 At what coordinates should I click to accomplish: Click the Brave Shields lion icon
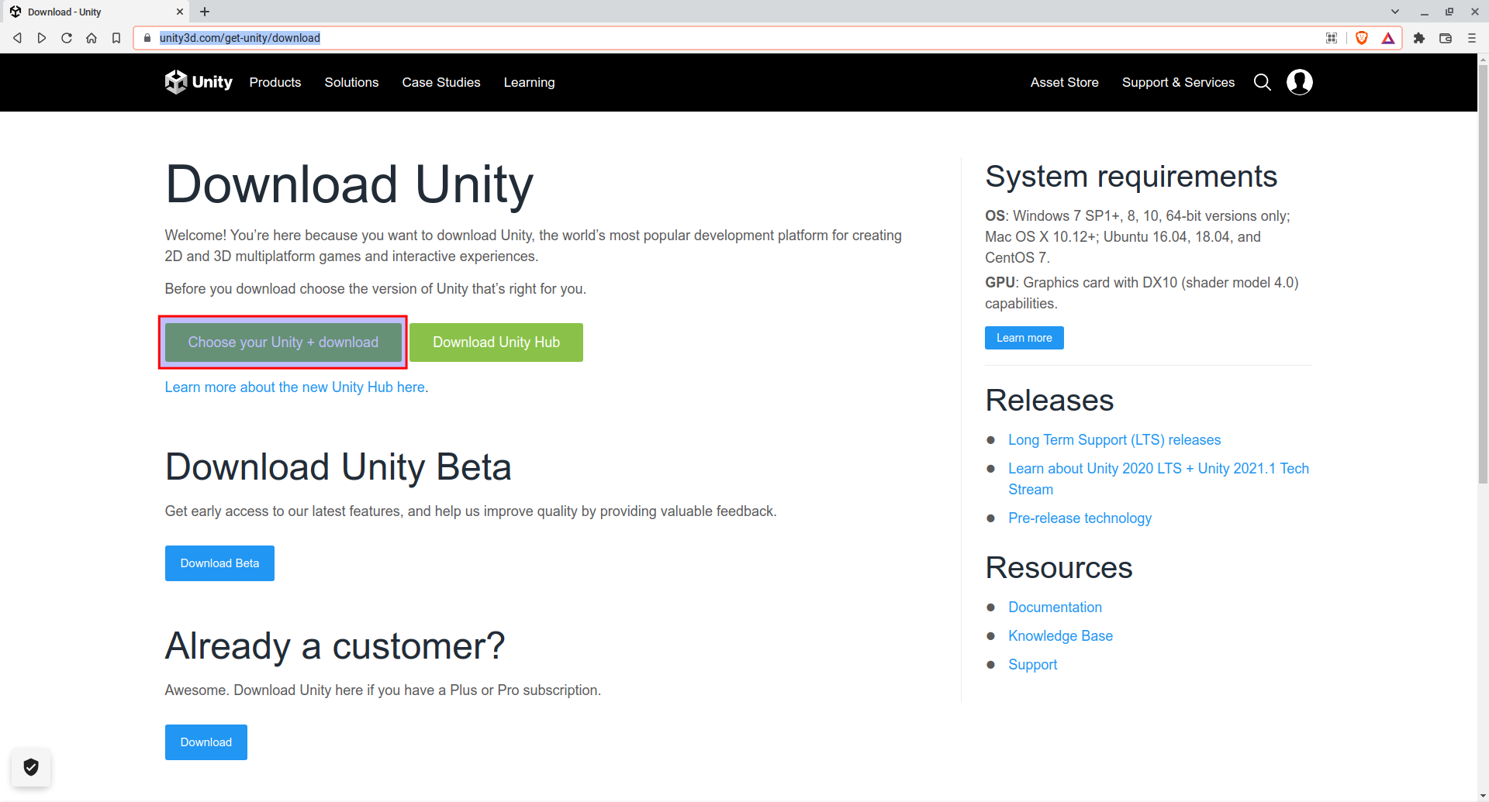(x=1362, y=38)
